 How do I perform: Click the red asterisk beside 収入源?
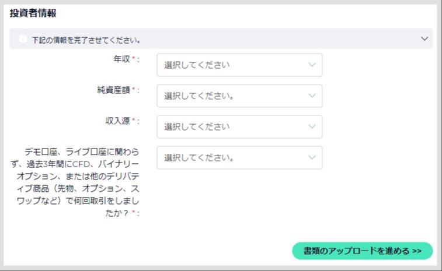click(134, 120)
